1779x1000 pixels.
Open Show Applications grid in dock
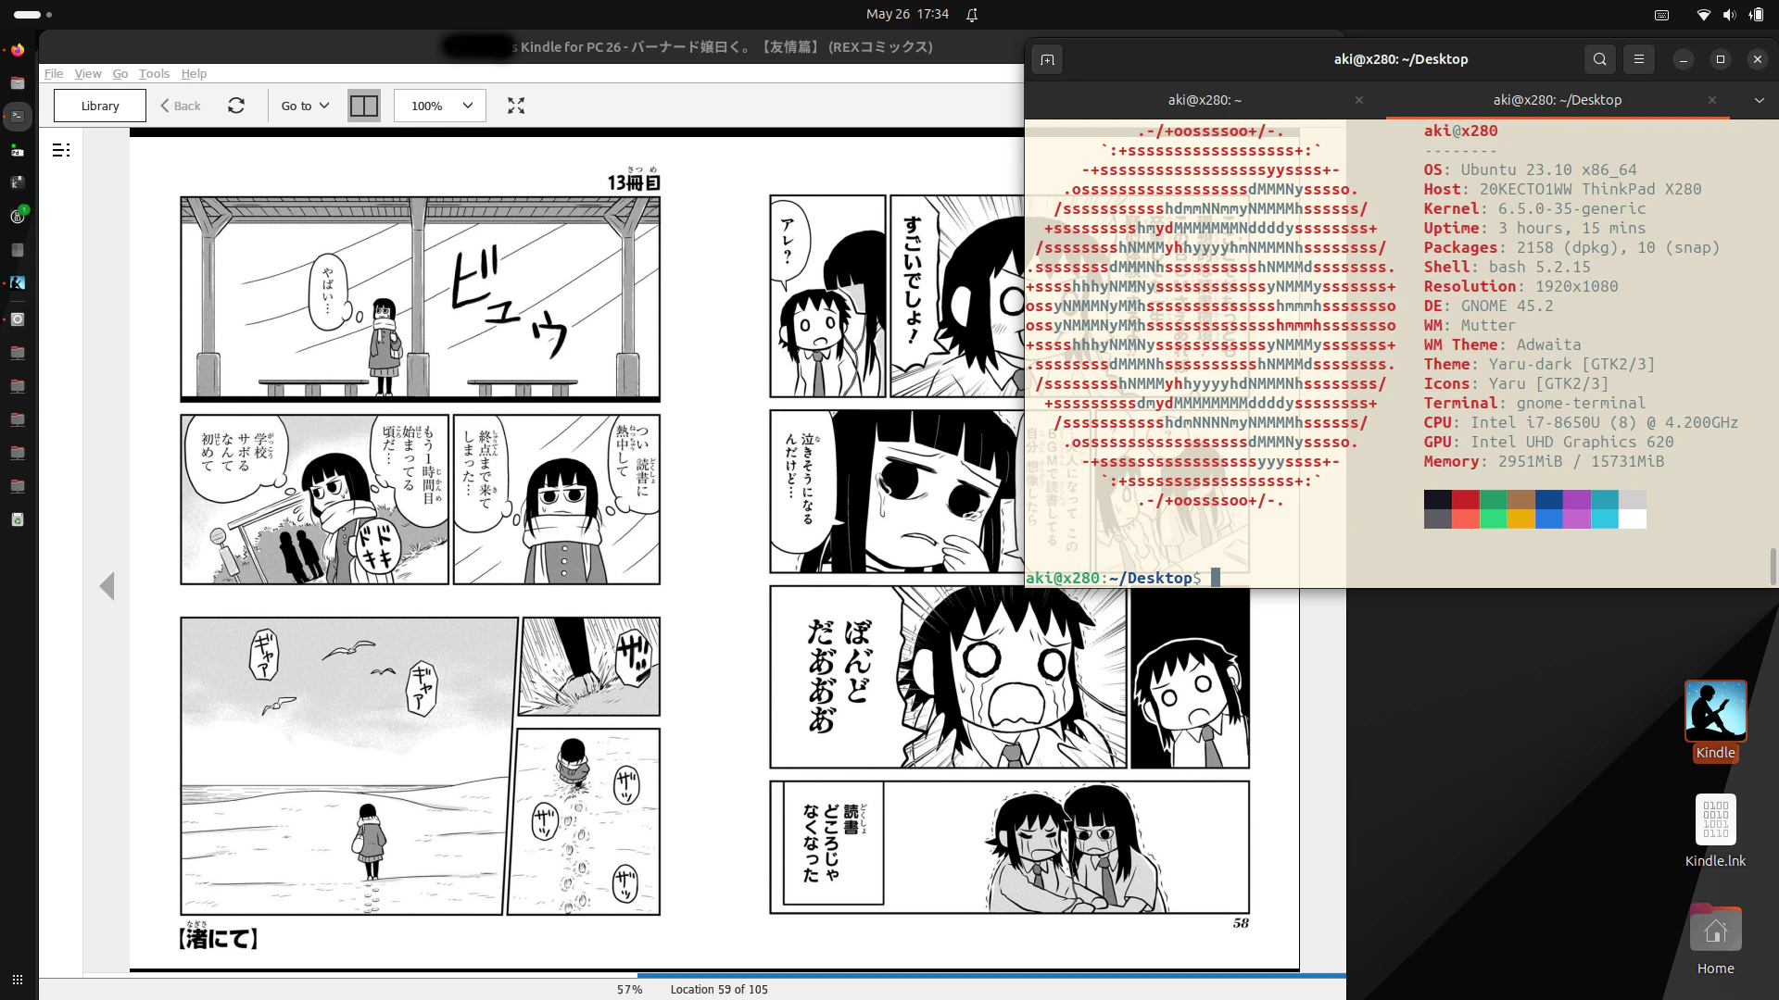coord(18,979)
